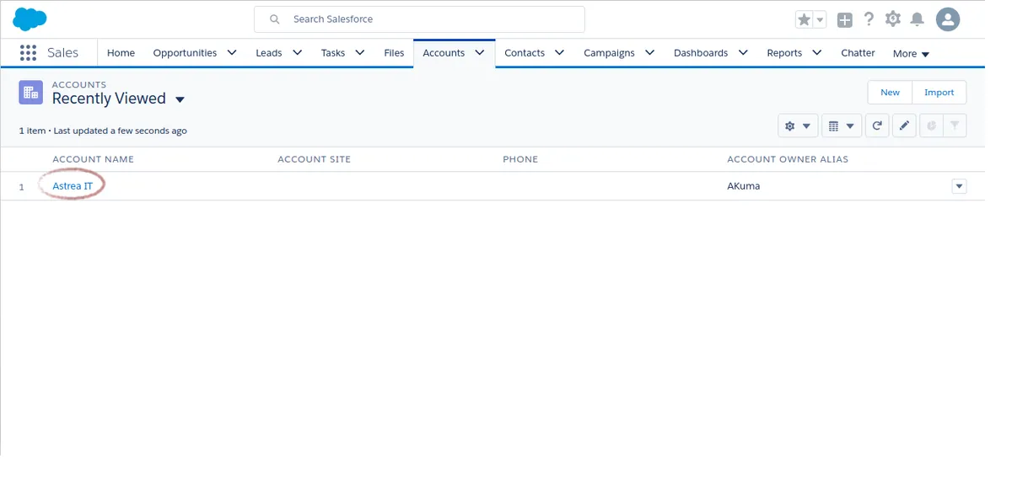Open the Contacts tab
Screen dimensions: 1012x481
(x=525, y=52)
